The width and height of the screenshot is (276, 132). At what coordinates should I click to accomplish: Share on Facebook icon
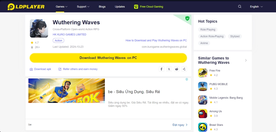pos(161,69)
